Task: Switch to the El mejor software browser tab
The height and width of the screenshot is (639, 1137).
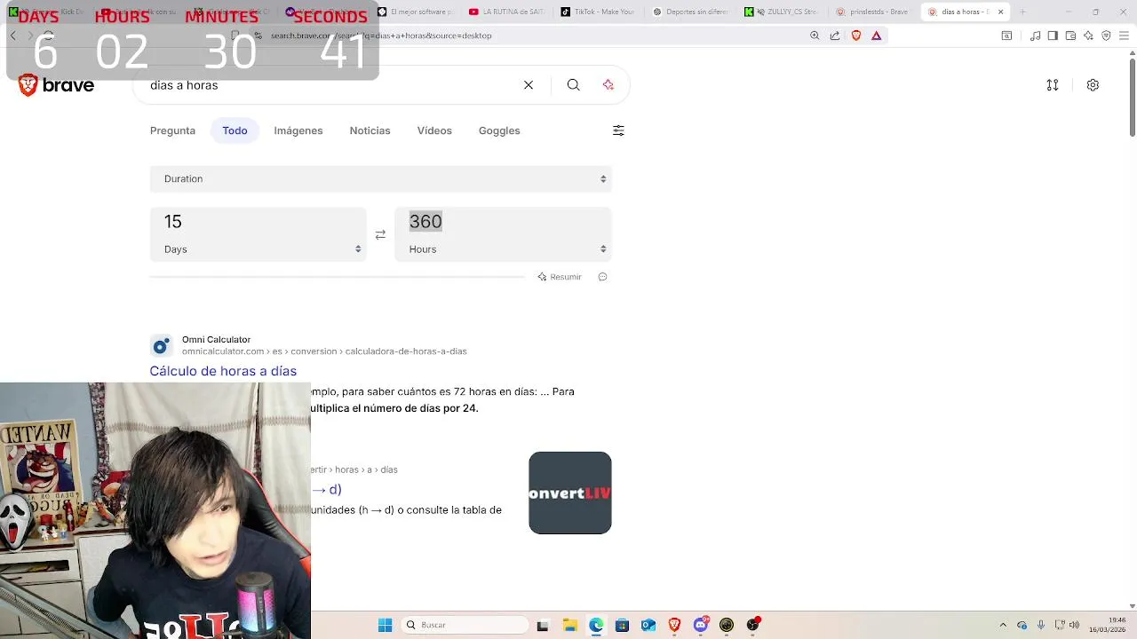Action: pos(415,12)
